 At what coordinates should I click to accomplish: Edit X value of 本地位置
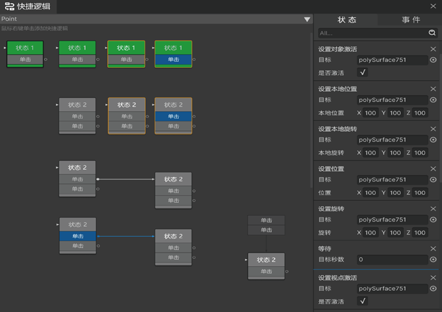tap(370, 113)
